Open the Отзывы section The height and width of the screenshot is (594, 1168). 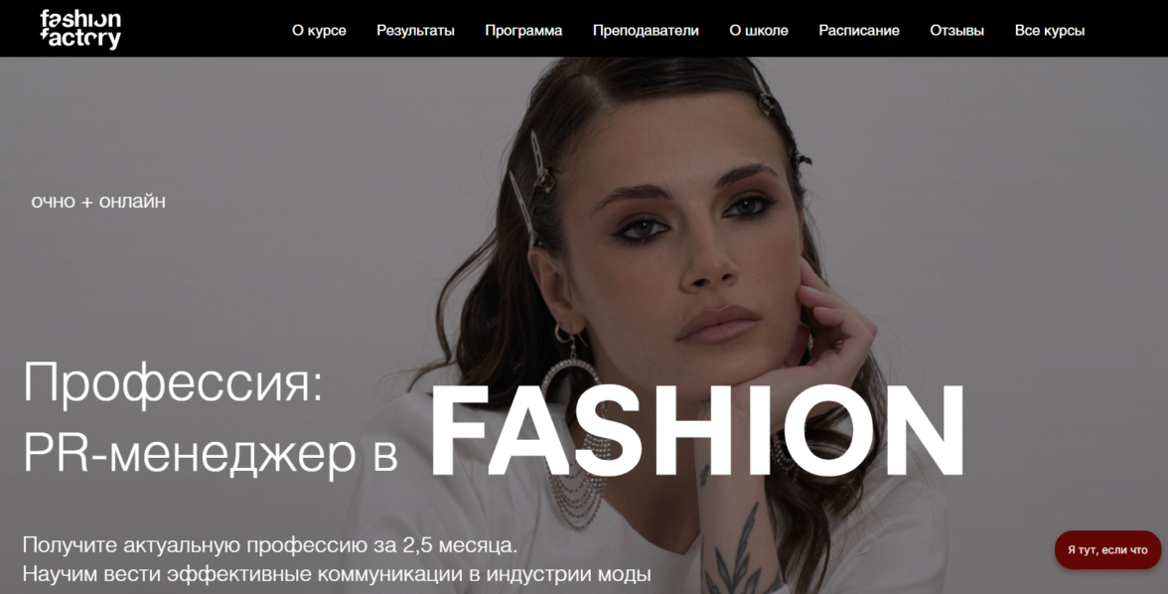(956, 31)
